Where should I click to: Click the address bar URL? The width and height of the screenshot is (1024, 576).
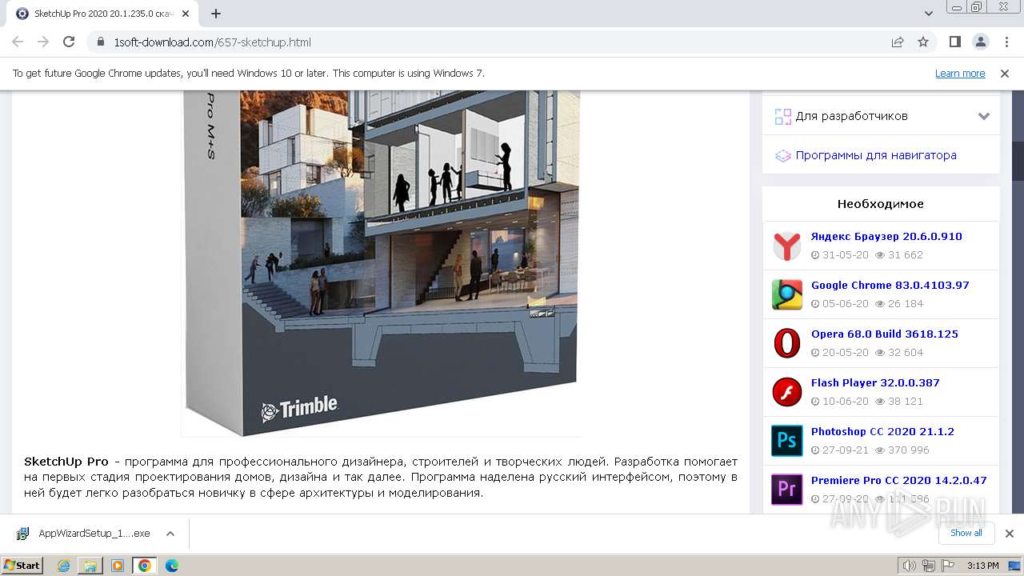[x=213, y=42]
